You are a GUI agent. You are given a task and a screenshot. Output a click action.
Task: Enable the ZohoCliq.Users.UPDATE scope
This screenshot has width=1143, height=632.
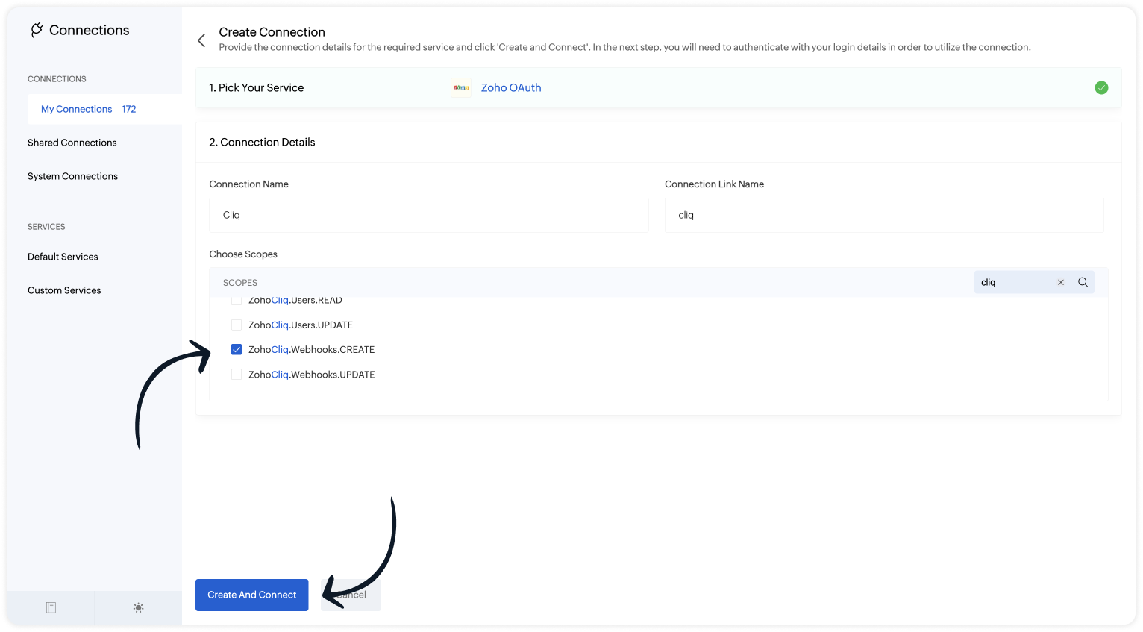(237, 325)
